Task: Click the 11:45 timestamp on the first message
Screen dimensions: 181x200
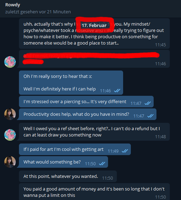Action: coord(160,45)
